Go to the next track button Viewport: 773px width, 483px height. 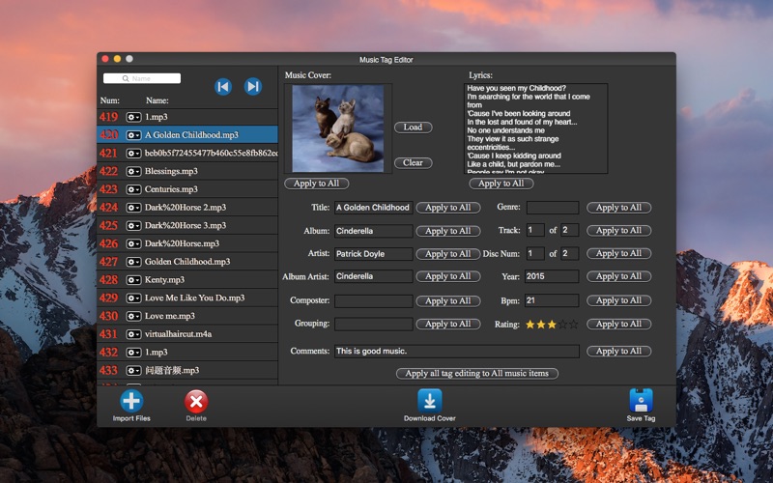point(253,87)
